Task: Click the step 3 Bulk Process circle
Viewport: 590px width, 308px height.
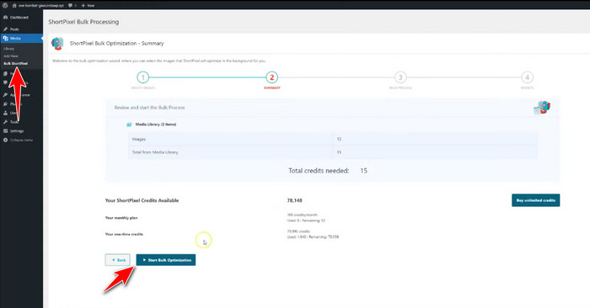Action: pyautogui.click(x=400, y=77)
